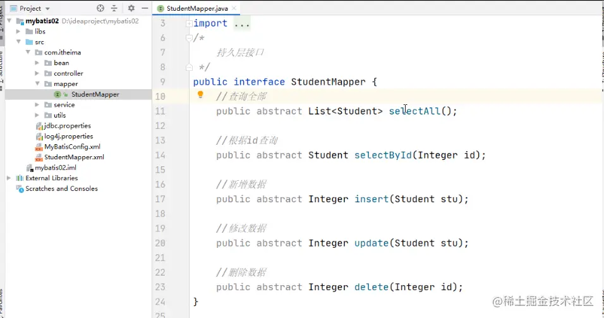The height and width of the screenshot is (318, 604).
Task: Click the StudentMapper.java tab interface icon
Action: (x=160, y=8)
